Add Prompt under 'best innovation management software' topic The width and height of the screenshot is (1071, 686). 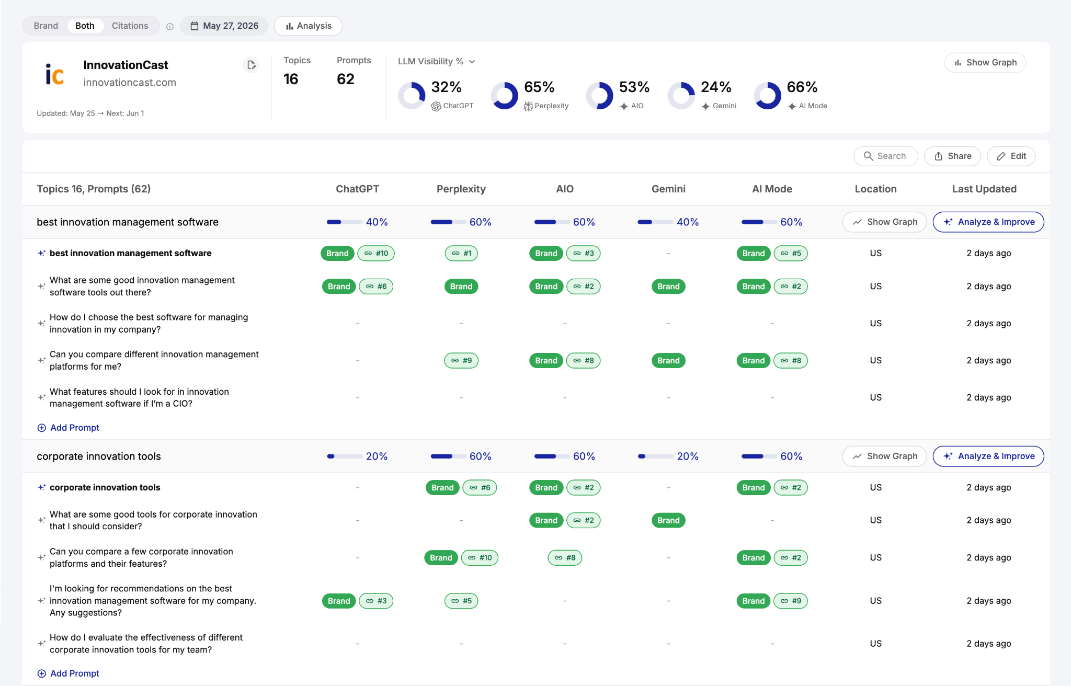pyautogui.click(x=69, y=428)
